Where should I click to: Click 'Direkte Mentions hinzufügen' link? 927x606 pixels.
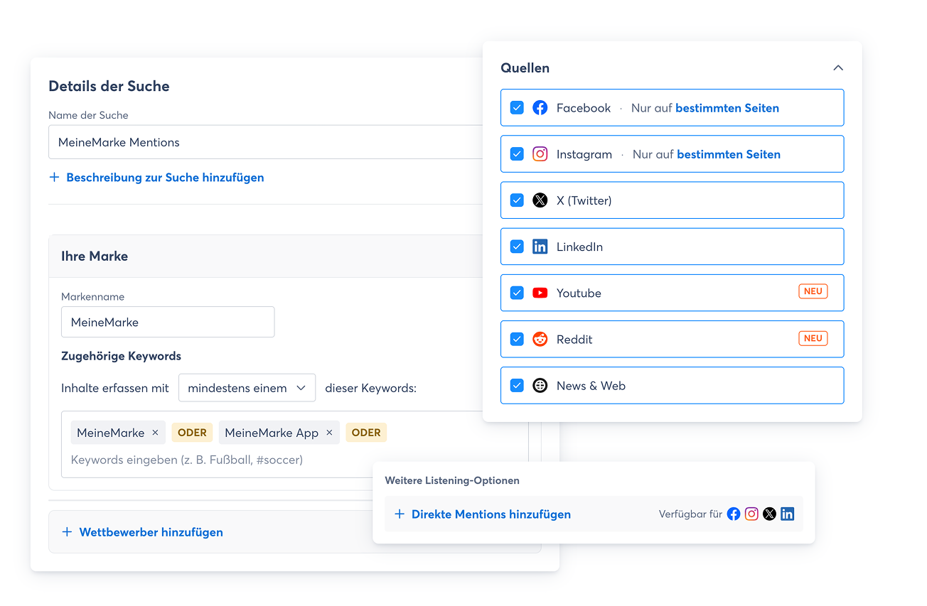click(491, 514)
